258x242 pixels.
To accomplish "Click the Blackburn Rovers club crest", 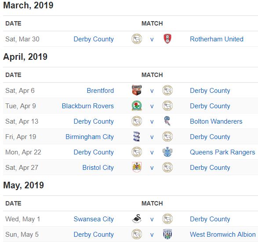I will [137, 106].
